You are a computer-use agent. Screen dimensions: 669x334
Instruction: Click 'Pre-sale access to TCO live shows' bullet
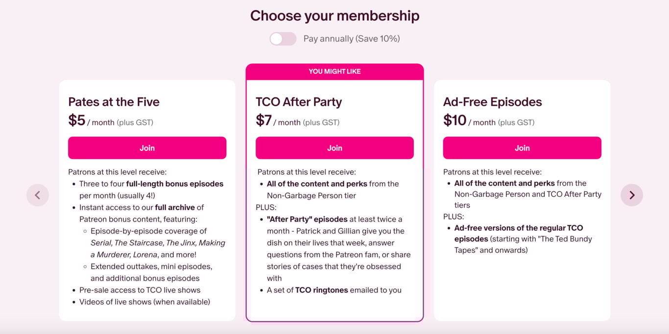(140, 290)
